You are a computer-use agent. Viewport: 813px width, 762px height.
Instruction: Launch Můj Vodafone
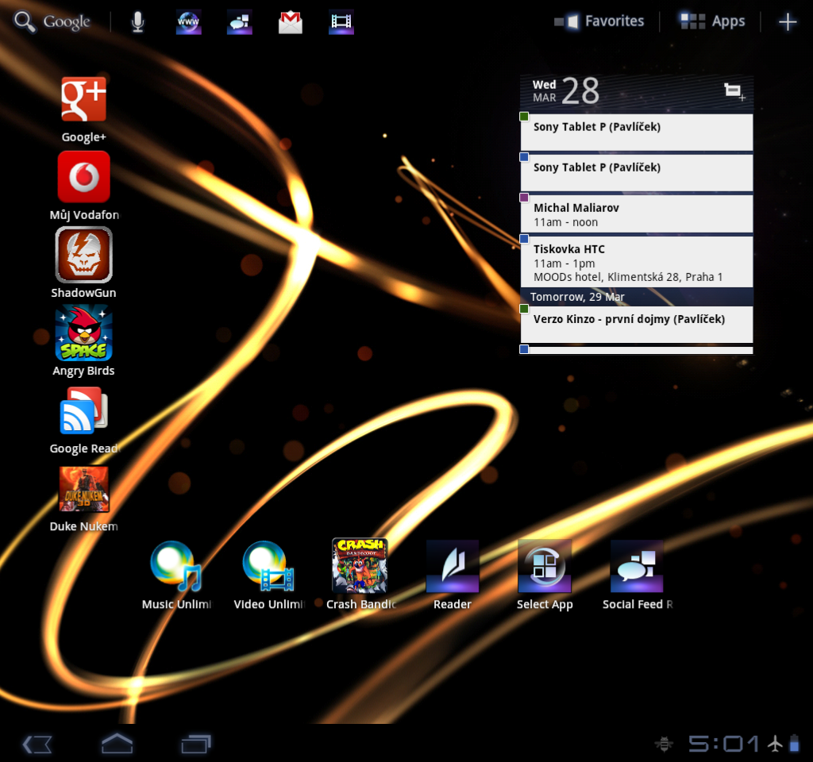(83, 177)
